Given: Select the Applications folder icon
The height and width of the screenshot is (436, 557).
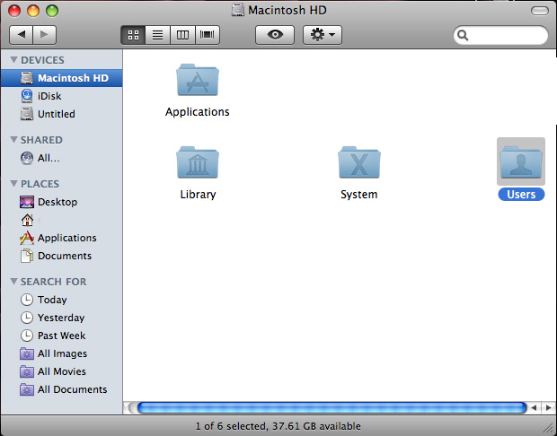Looking at the screenshot, I should (198, 80).
